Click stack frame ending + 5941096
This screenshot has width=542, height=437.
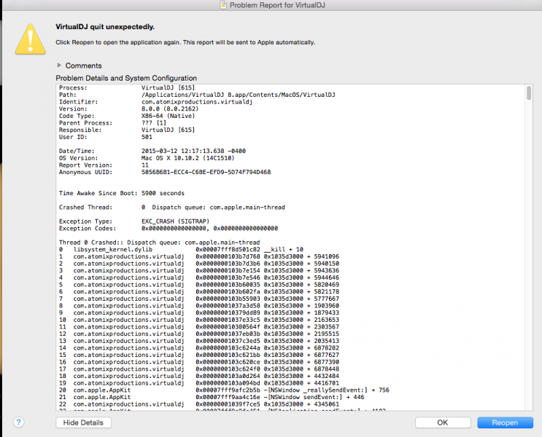click(x=199, y=256)
